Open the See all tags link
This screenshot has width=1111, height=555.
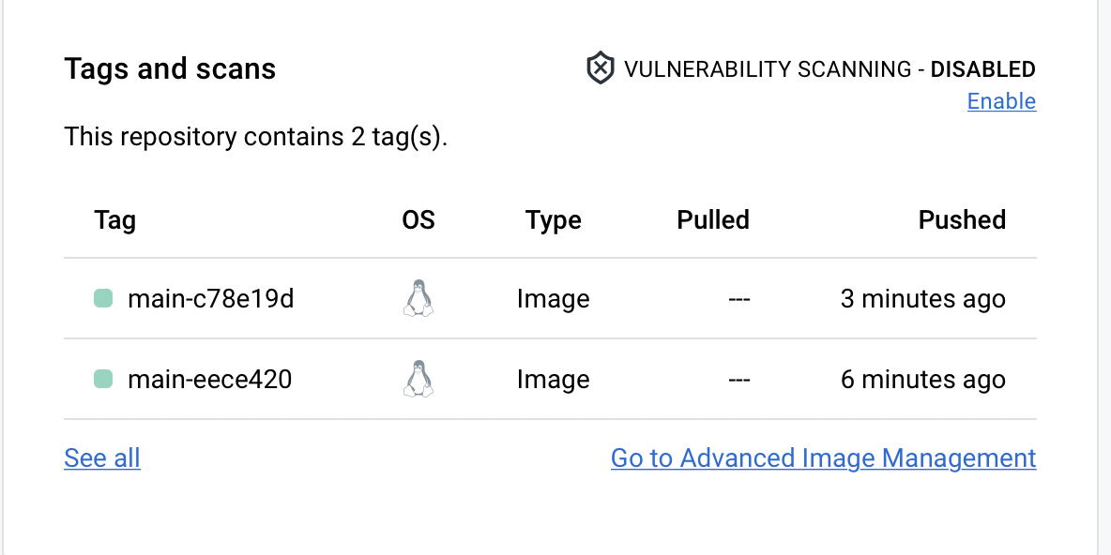(102, 458)
